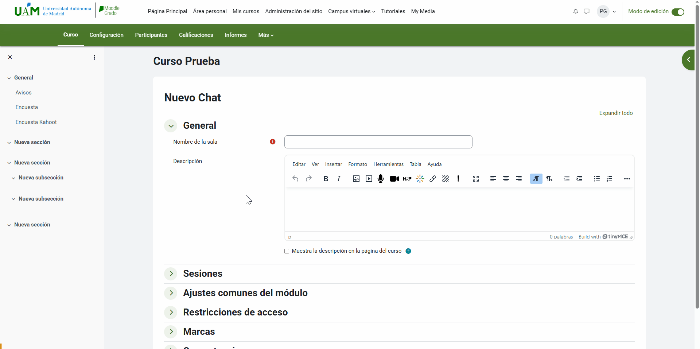Record video with the camera icon

[x=394, y=179]
